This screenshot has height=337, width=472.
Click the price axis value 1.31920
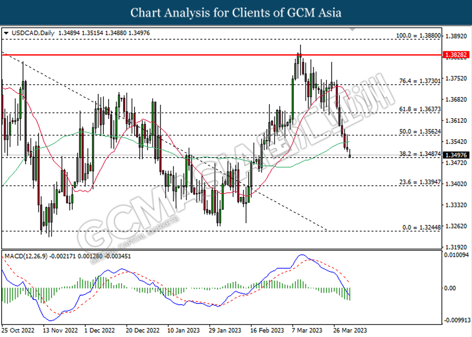pyautogui.click(x=456, y=247)
